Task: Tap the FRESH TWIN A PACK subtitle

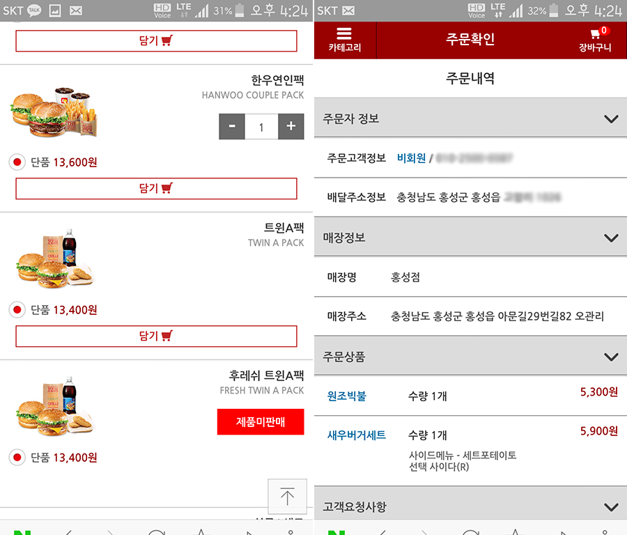Action: point(262,390)
